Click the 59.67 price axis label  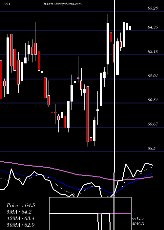(153, 124)
